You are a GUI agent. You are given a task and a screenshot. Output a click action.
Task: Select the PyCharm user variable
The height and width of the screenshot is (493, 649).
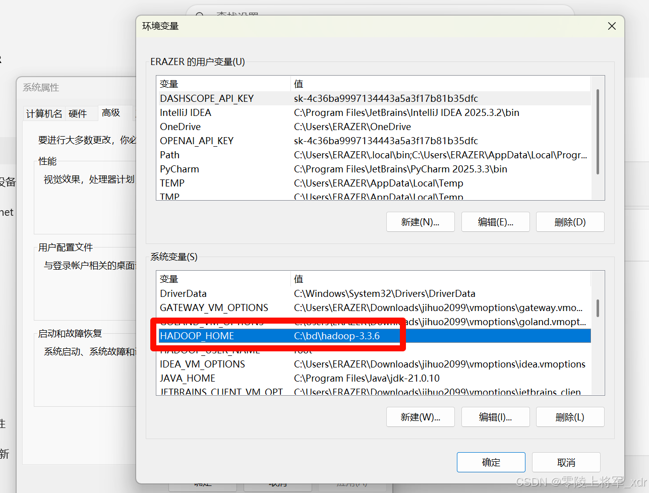(374, 169)
